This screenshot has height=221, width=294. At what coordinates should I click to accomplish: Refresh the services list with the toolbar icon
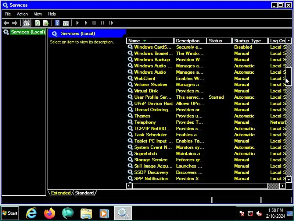click(38, 23)
